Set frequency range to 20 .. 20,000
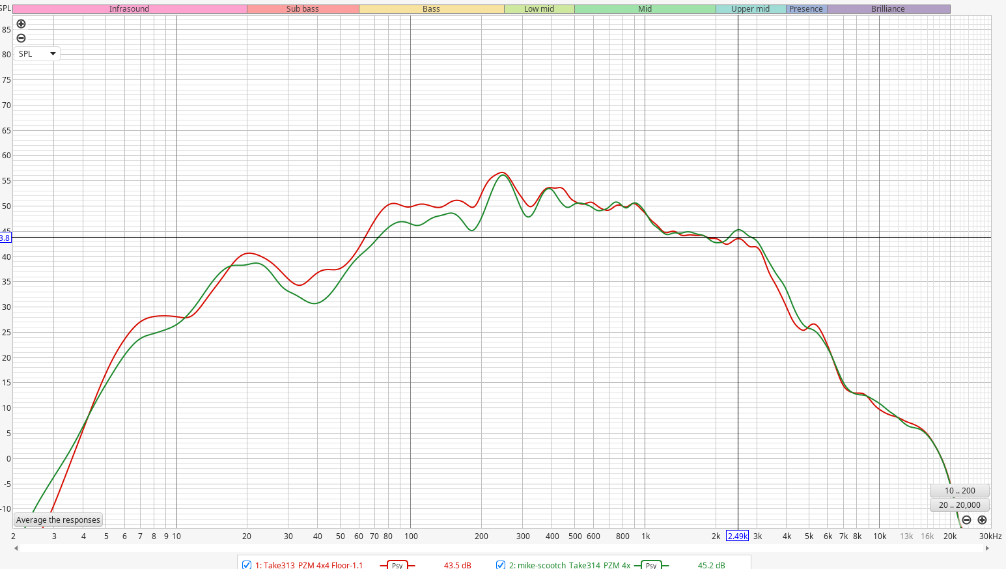 (x=960, y=505)
